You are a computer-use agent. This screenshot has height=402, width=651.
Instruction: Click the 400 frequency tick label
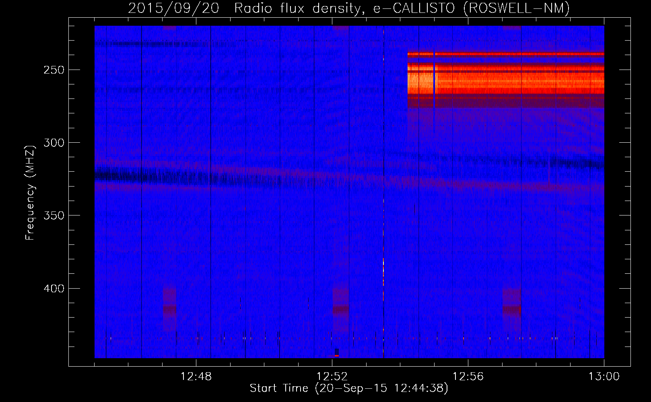pos(54,289)
